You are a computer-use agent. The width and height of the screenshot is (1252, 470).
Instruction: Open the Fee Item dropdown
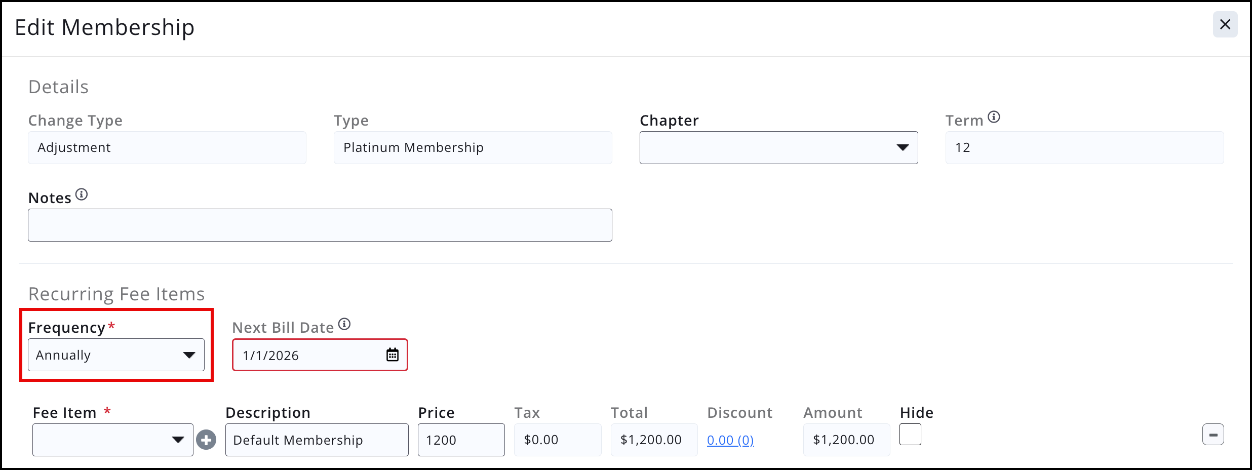click(112, 440)
